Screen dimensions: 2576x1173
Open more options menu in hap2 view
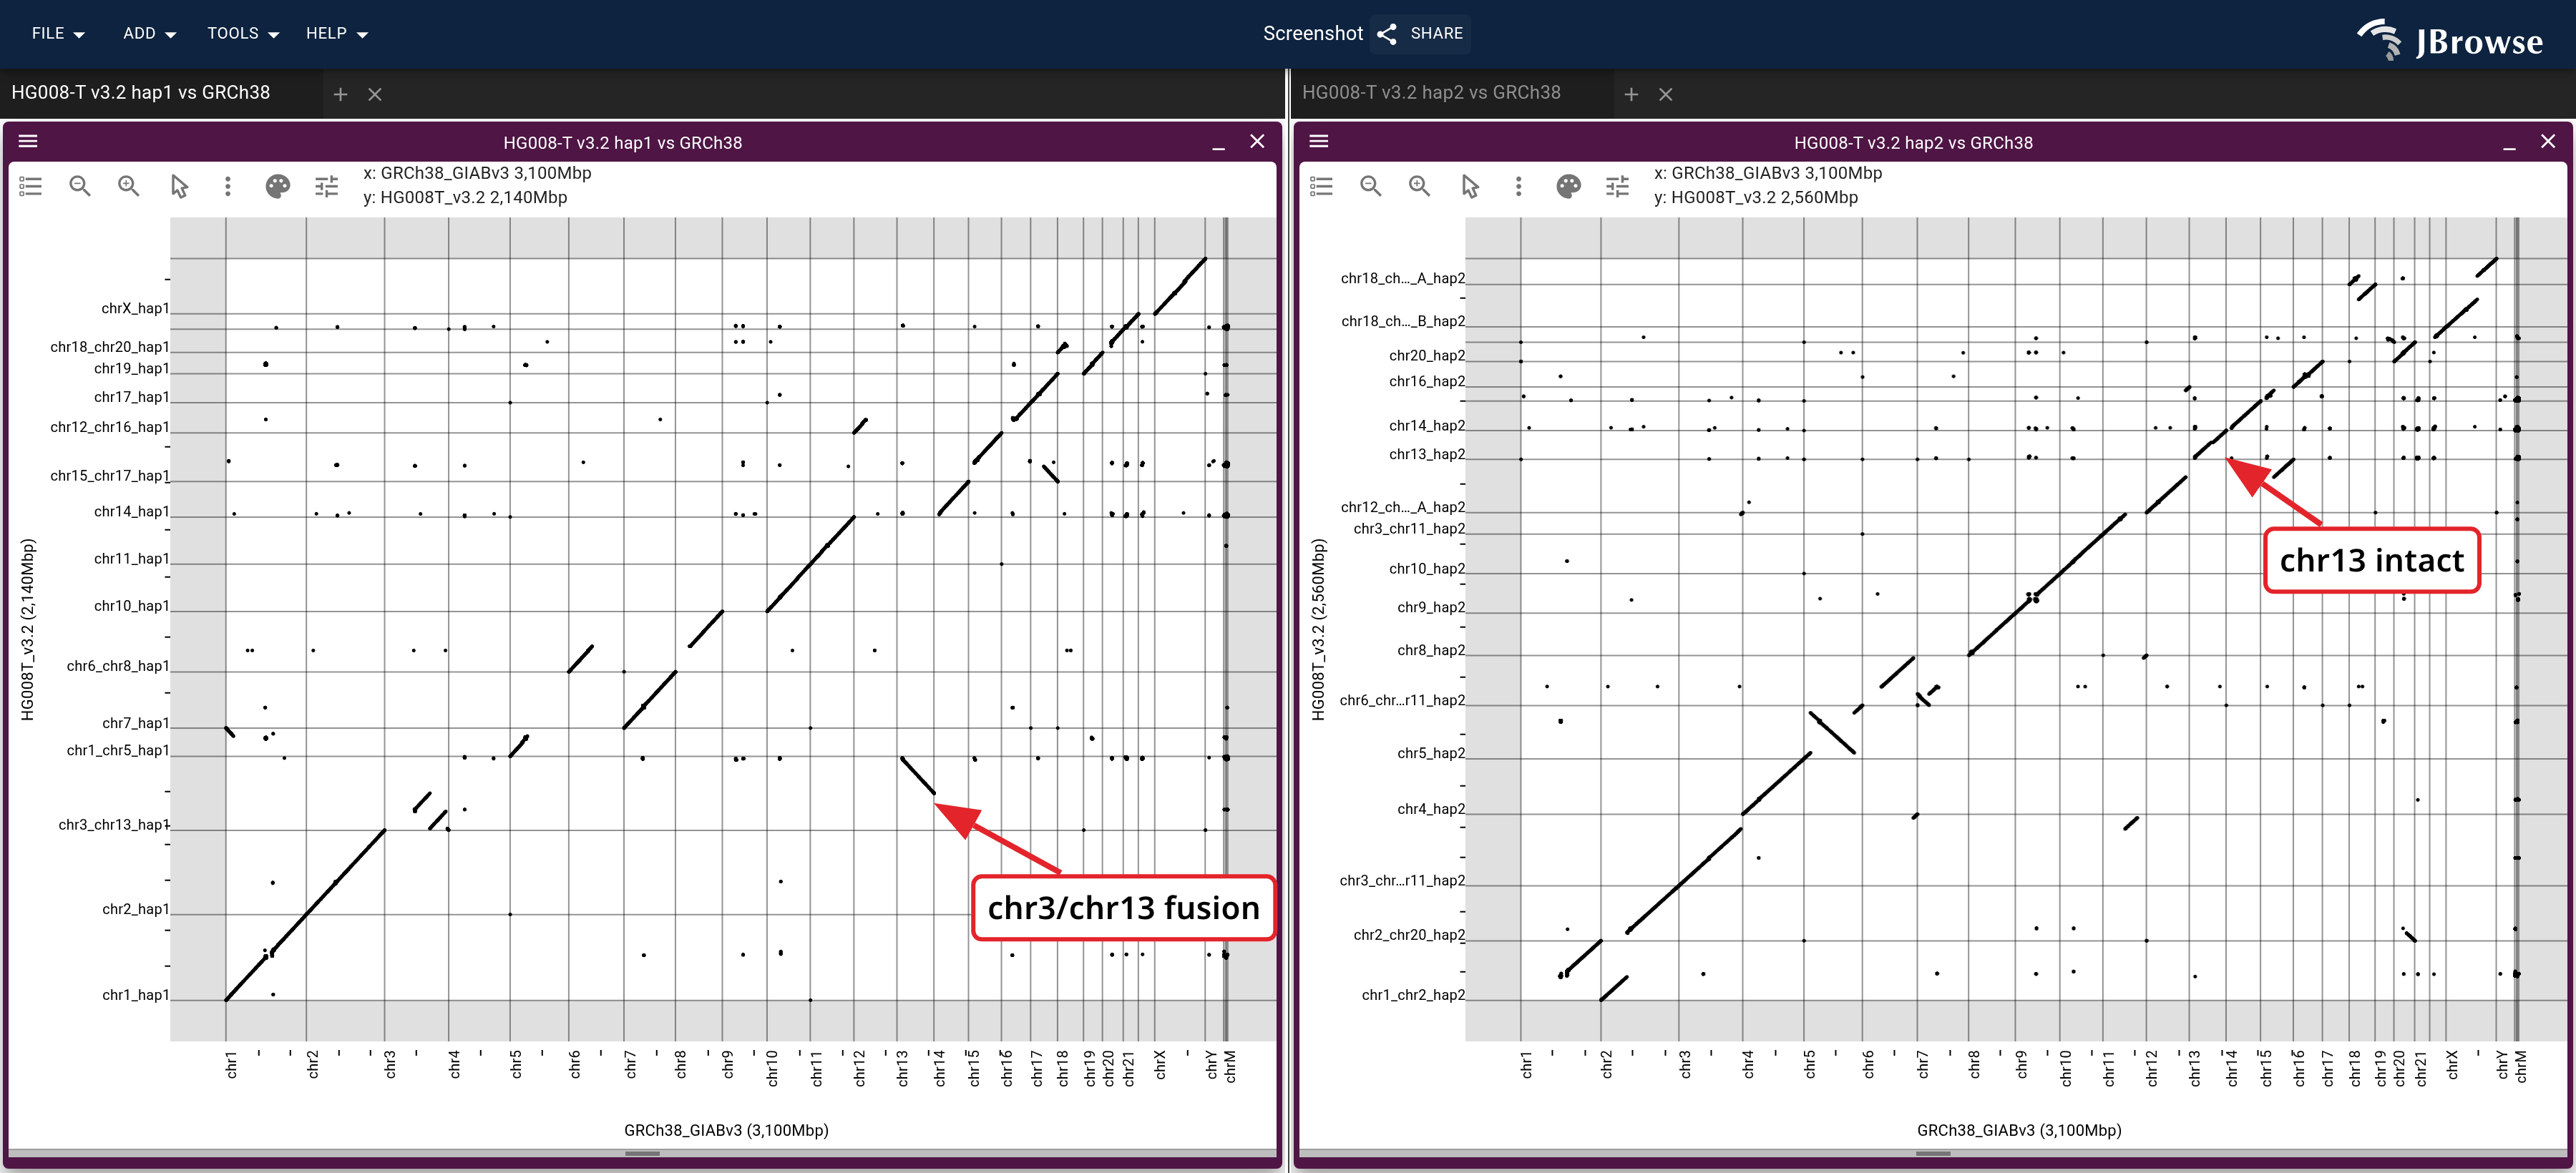pos(1519,186)
